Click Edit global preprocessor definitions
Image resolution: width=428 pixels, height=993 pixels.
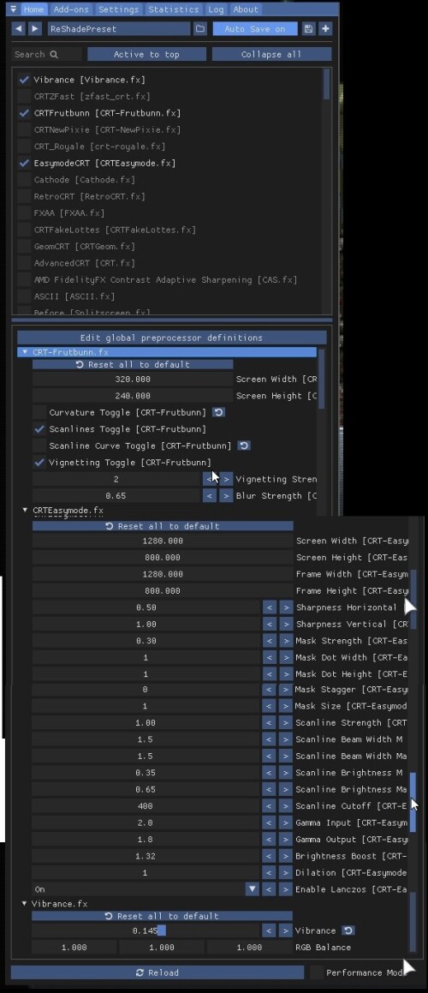[171, 338]
